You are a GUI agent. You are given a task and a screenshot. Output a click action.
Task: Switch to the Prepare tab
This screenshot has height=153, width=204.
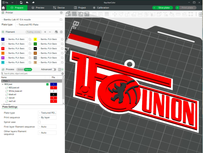[17, 8]
